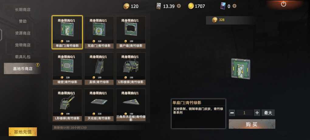Open the 基地充值 recharge button

tap(23, 132)
